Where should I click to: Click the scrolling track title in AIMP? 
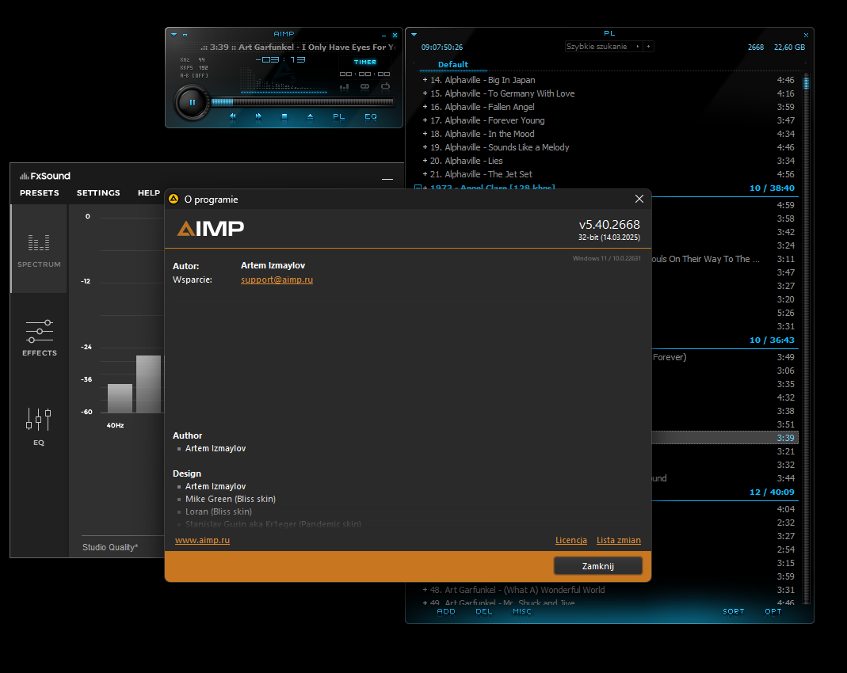click(298, 47)
